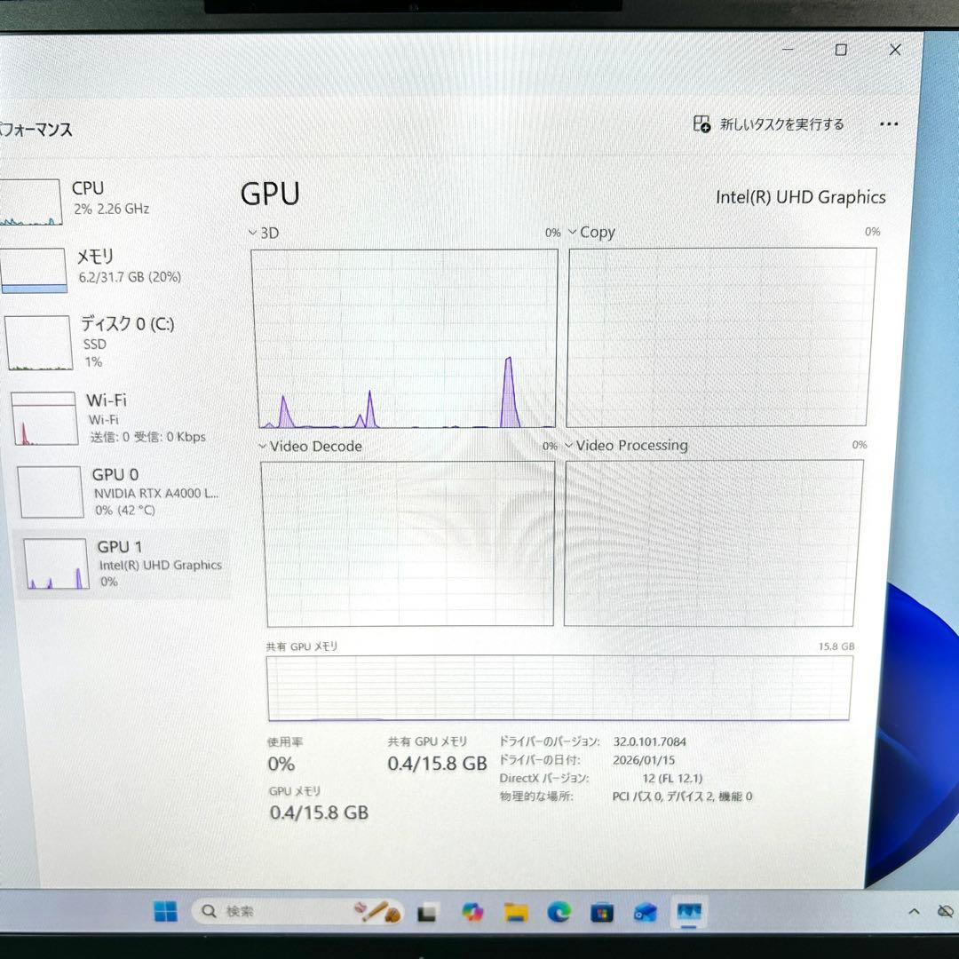
Task: Open the Video Processing engine dropdown
Action: (569, 445)
